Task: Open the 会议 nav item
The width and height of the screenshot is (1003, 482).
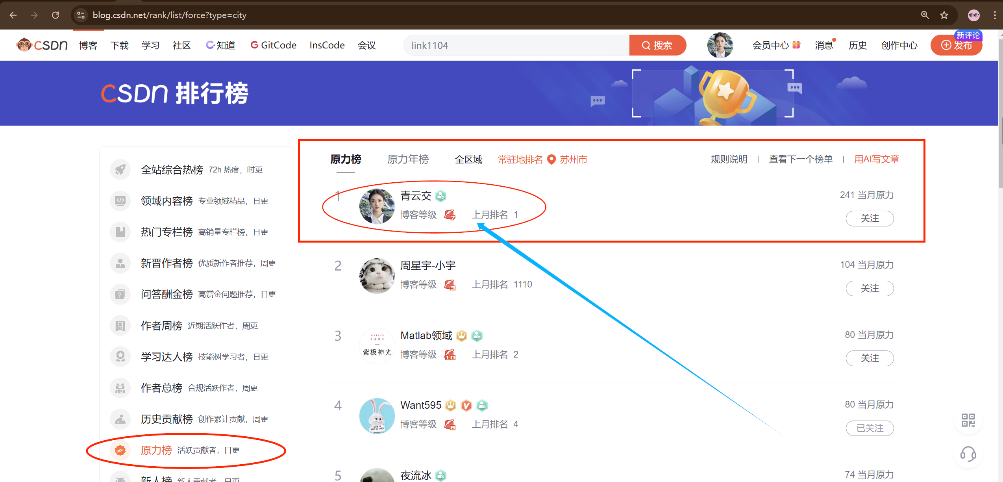Action: (x=367, y=45)
